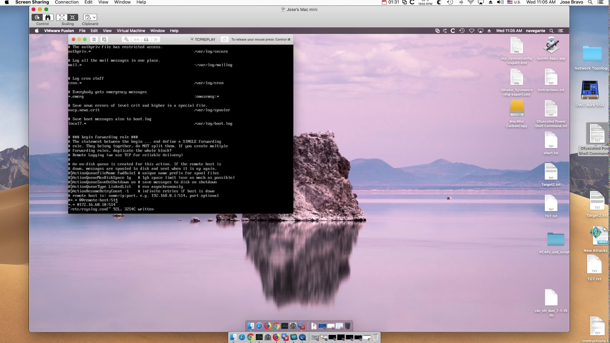Select short.txt file on remote desktop

[551, 143]
